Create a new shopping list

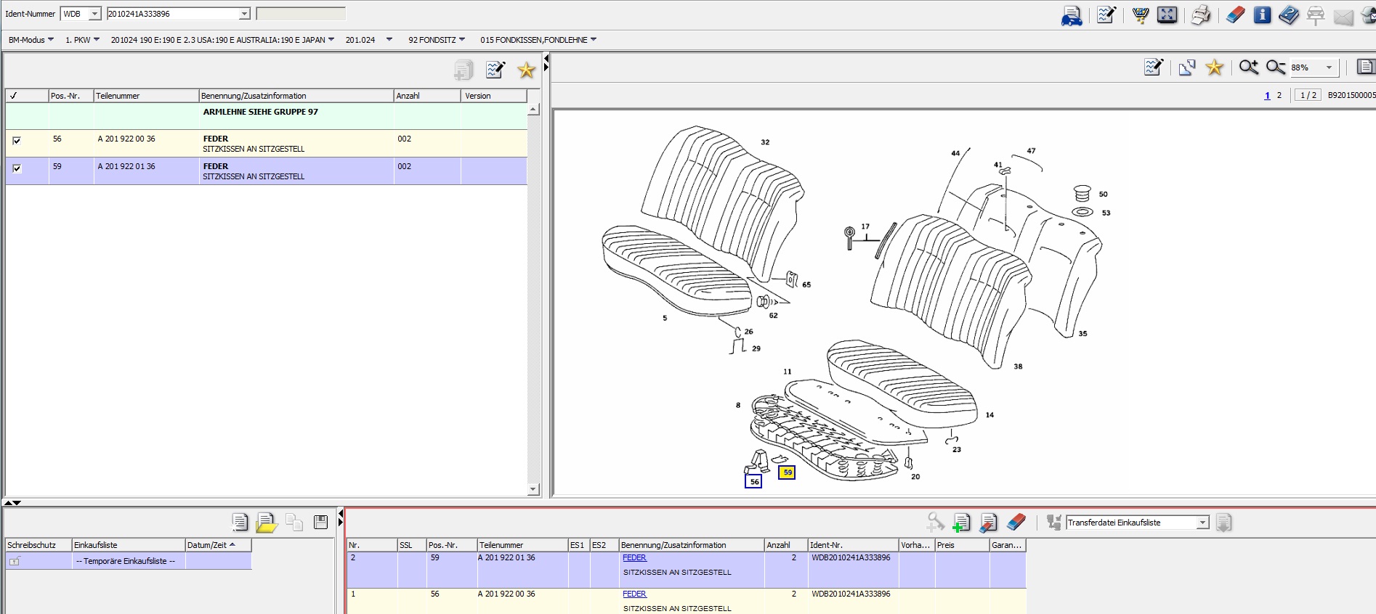(240, 522)
